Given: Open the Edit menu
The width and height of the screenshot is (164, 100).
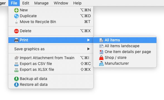Looking at the screenshot, I should point(26,3).
